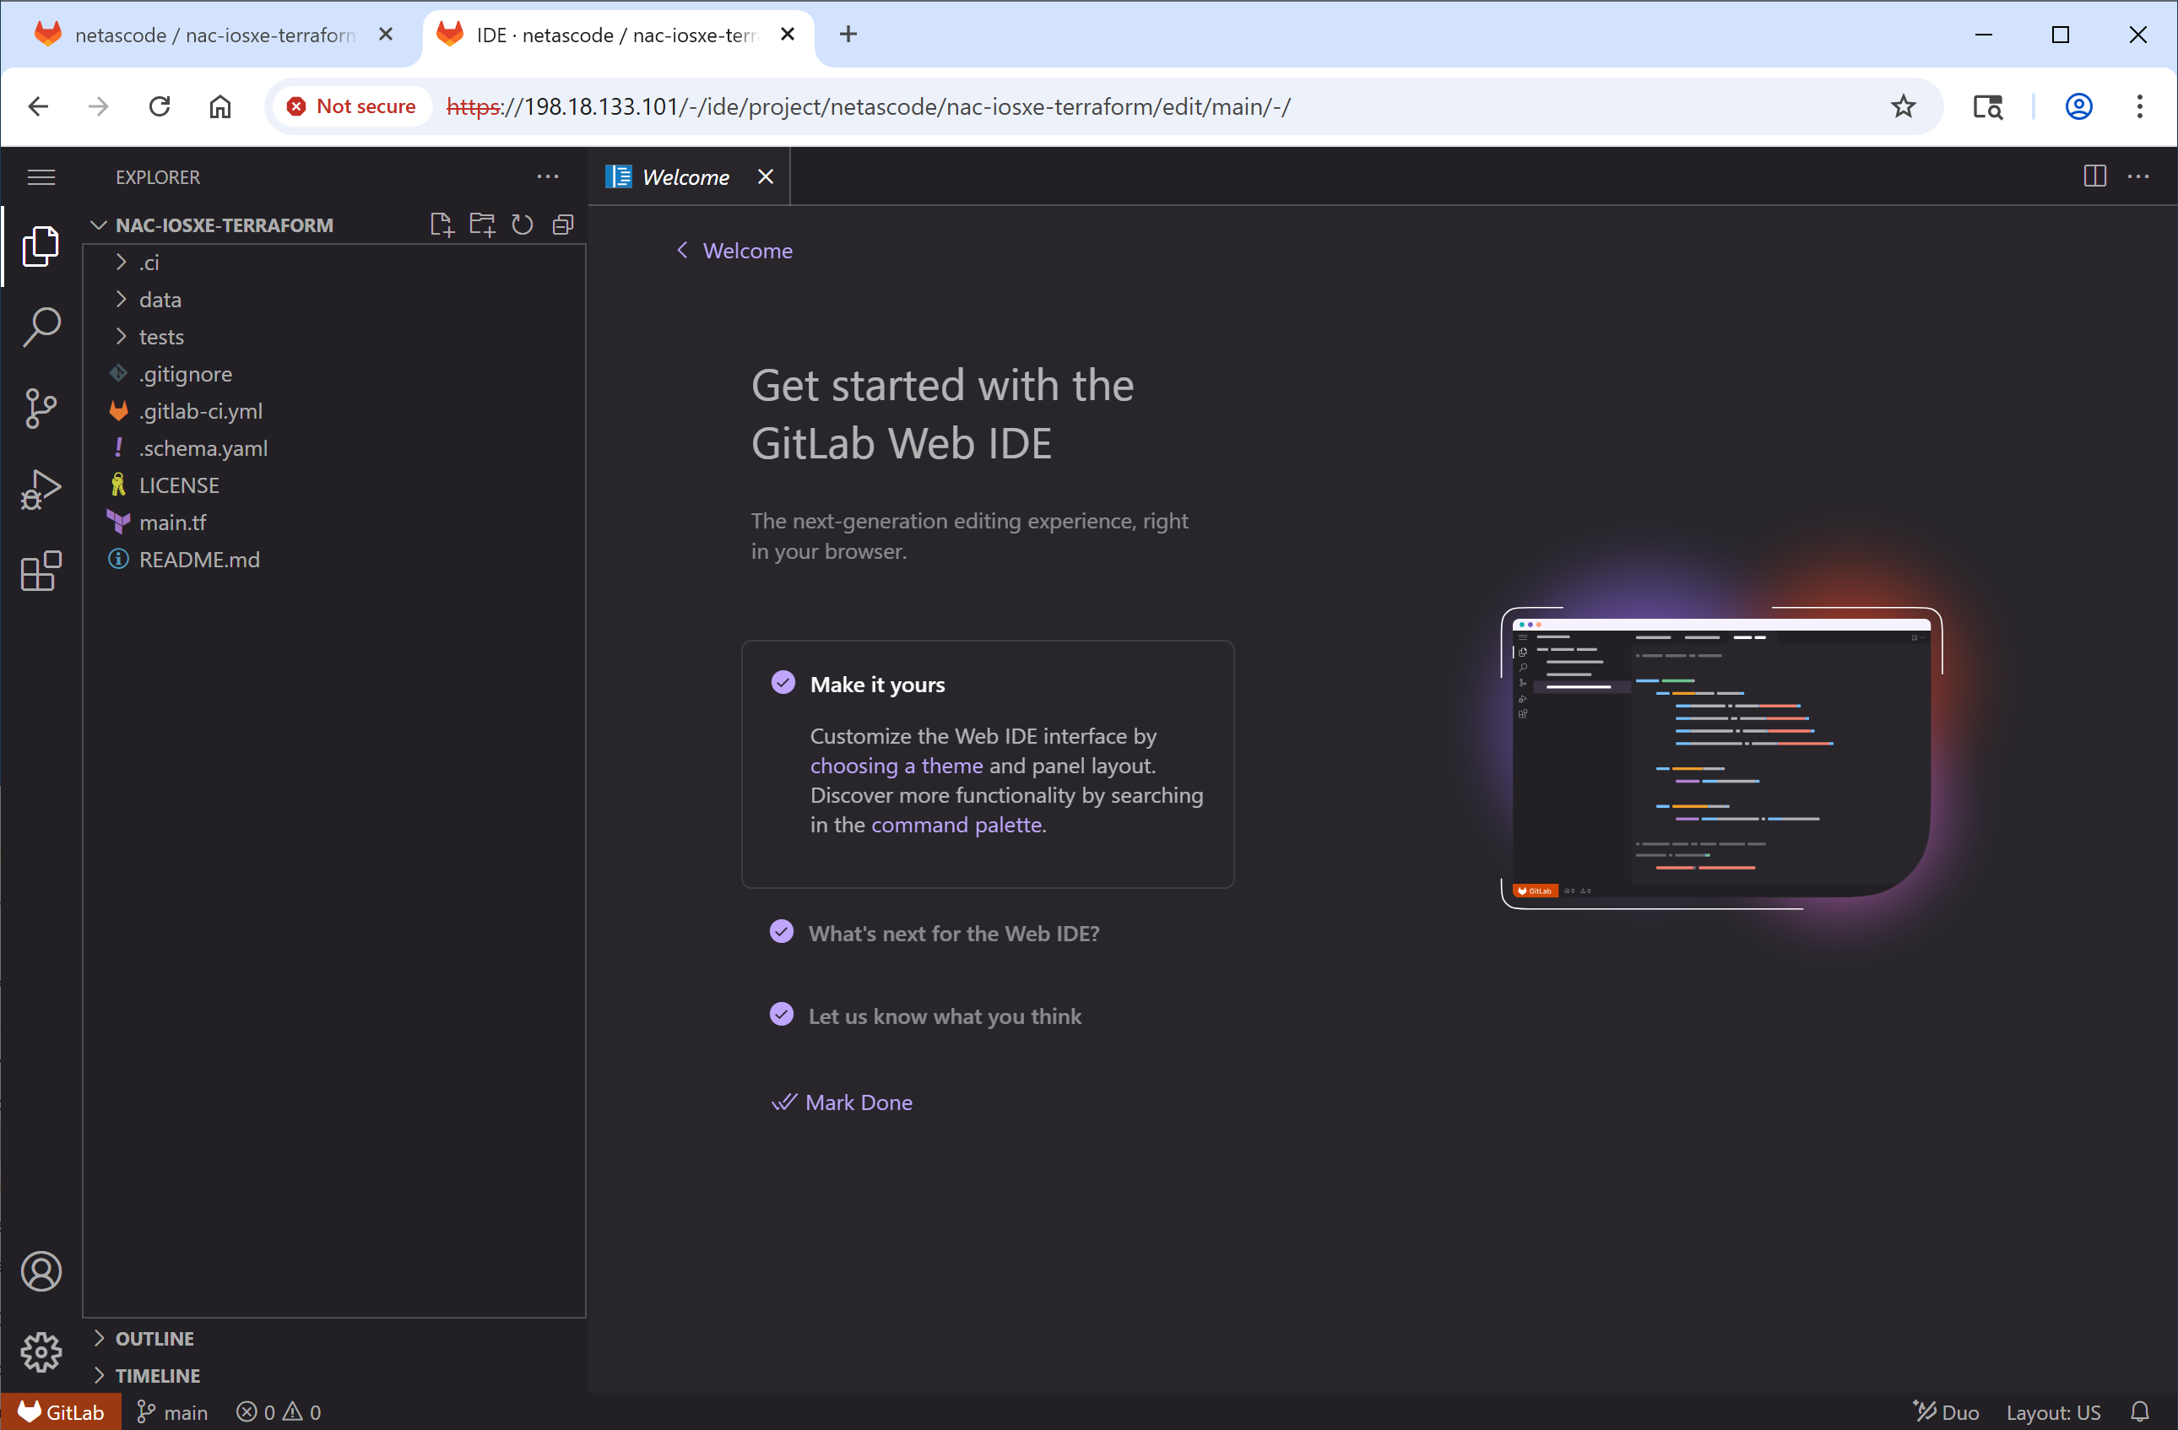Viewport: 2178px width, 1430px height.
Task: Click the choosing a theme link
Action: coord(896,766)
